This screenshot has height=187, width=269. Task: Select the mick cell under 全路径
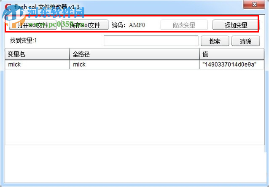click(134, 65)
